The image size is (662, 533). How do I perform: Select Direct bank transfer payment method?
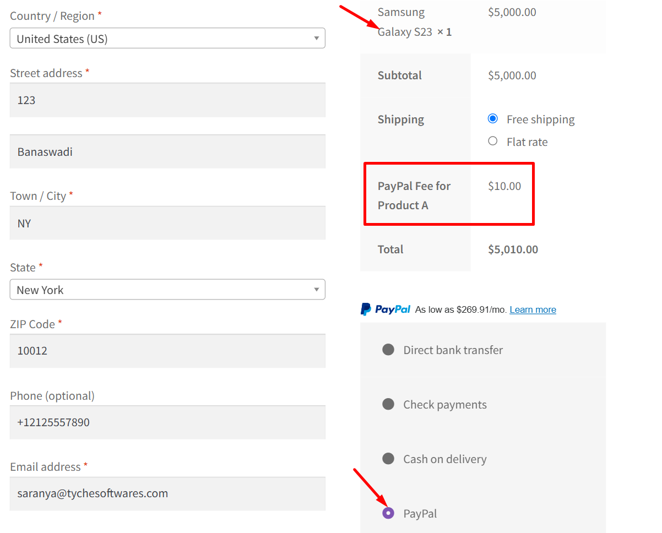(388, 350)
